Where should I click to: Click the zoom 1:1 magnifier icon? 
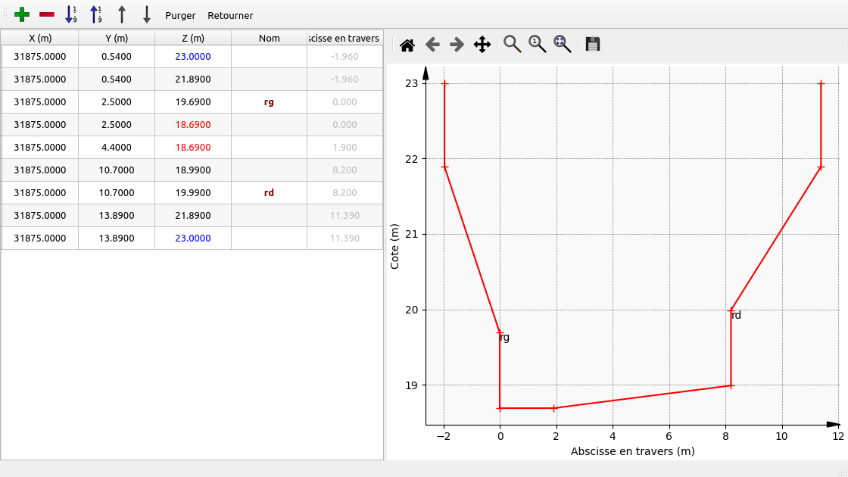[538, 45]
